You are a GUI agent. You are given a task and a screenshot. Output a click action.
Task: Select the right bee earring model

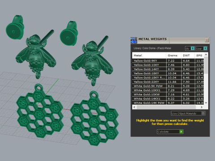(x=92, y=61)
